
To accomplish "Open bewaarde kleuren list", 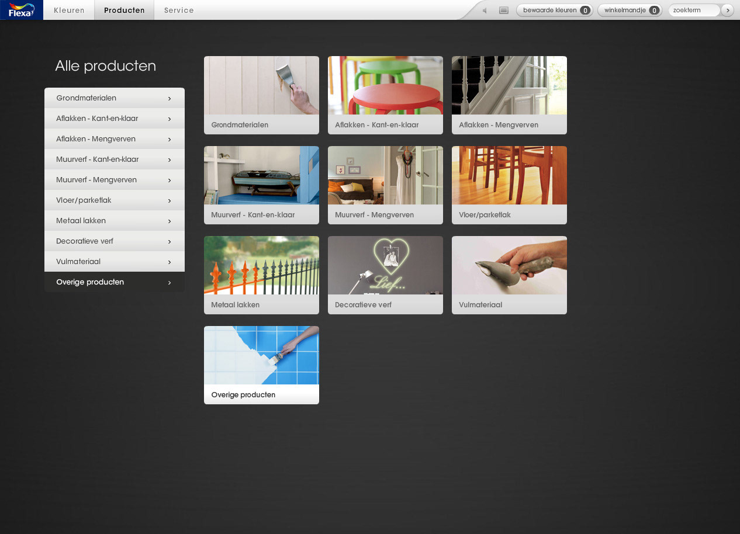I will pos(555,10).
